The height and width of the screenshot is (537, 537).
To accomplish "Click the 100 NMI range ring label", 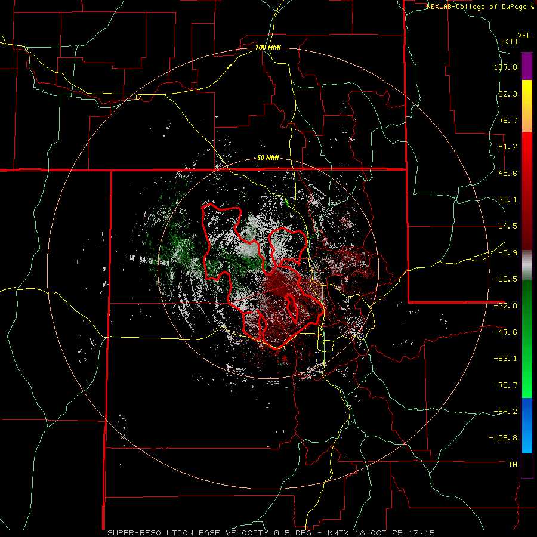I will pos(268,47).
